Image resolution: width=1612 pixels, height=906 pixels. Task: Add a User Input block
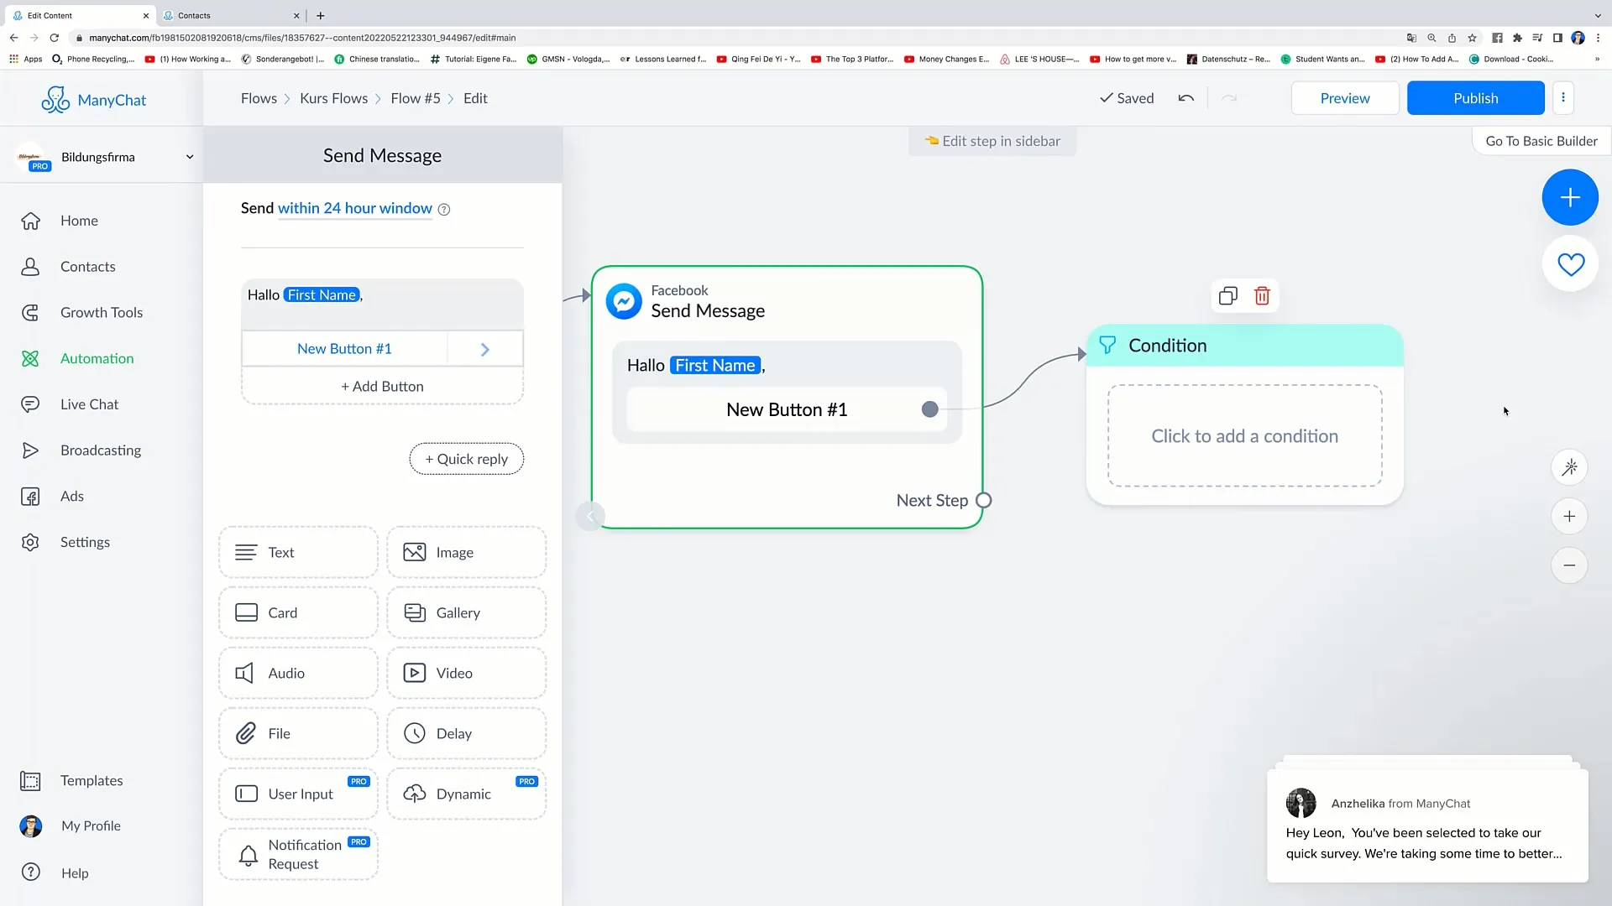298,794
